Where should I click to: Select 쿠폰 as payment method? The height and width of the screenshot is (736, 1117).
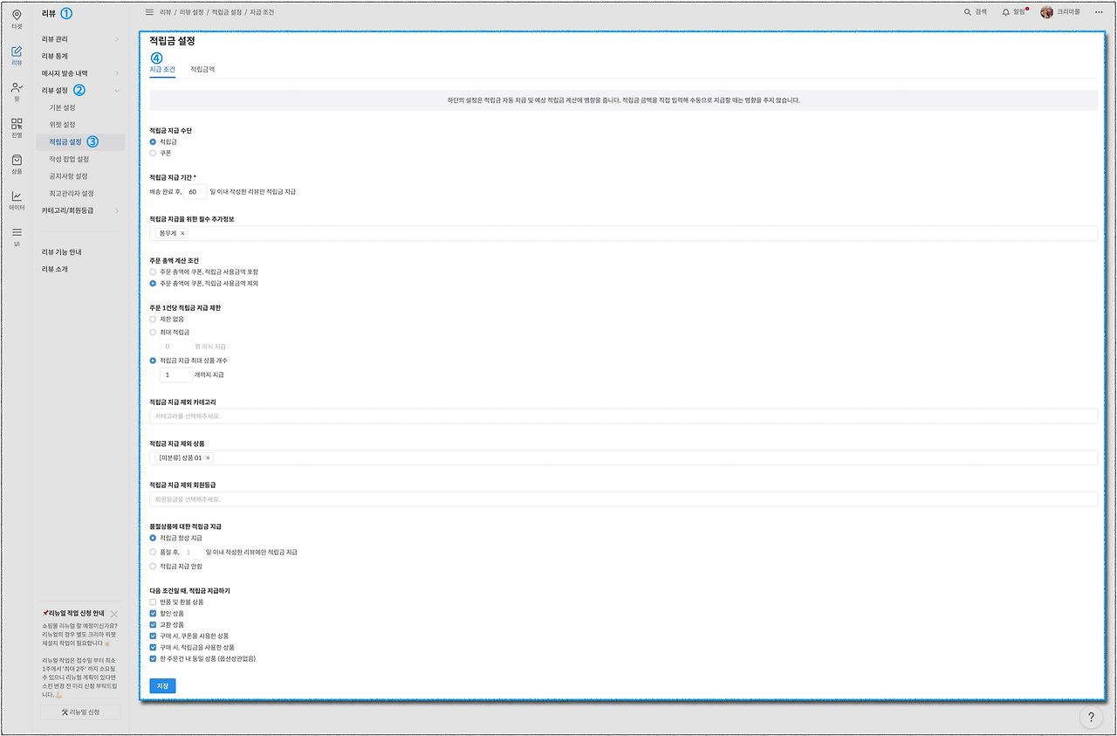(x=153, y=153)
